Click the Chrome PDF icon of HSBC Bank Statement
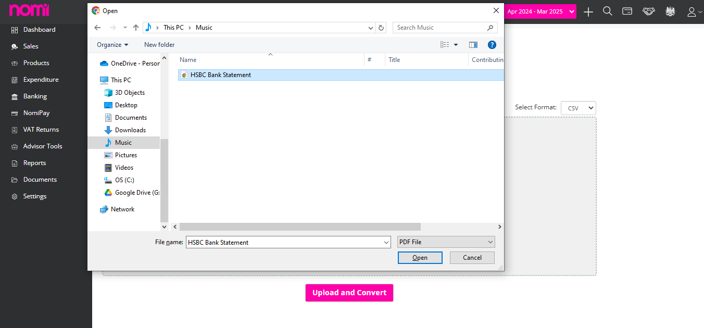Screen dimensions: 704x328 pos(184,75)
